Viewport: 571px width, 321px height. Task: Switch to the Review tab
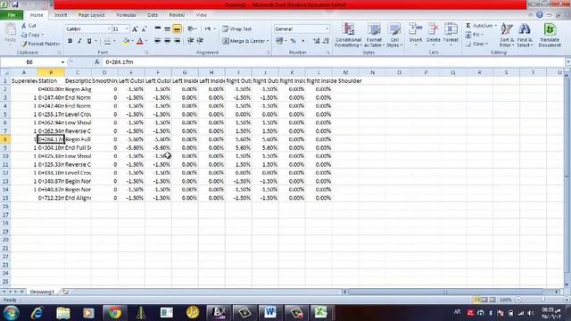(177, 15)
